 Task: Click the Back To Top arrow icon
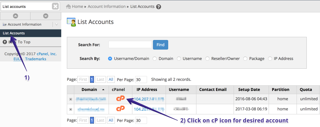(5, 42)
